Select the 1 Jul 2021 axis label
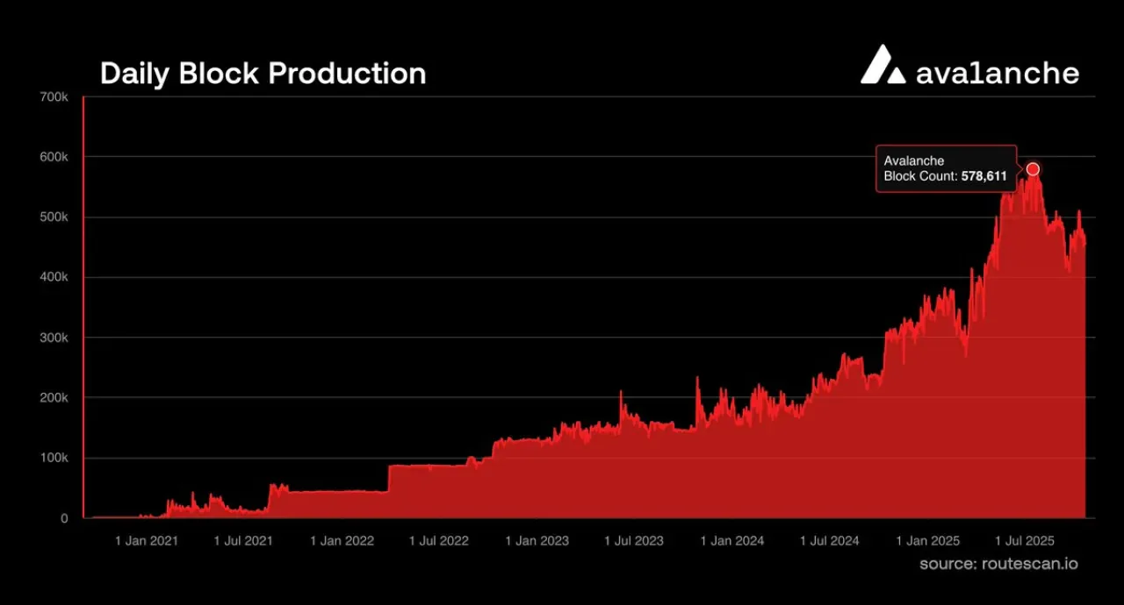The image size is (1124, 605). (243, 541)
